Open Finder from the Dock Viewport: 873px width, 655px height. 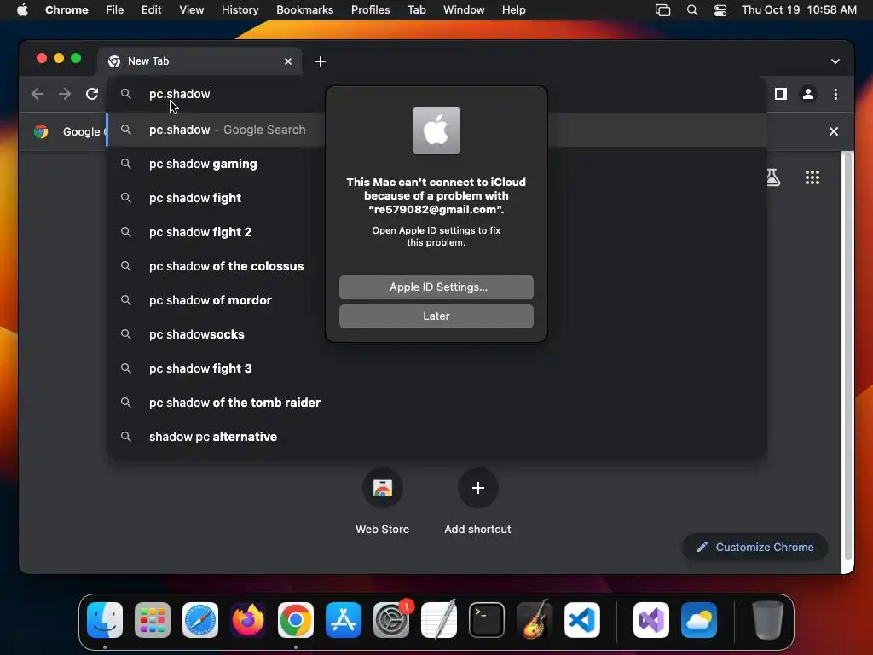[105, 620]
